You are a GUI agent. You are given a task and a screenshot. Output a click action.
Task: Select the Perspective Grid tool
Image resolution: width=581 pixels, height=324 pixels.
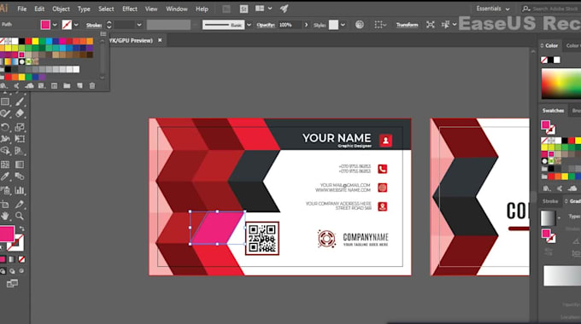point(20,151)
